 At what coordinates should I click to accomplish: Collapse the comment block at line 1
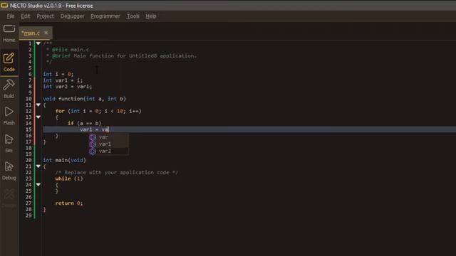pos(38,43)
